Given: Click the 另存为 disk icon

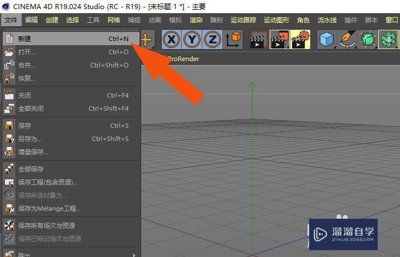Looking at the screenshot, I should (10, 139).
